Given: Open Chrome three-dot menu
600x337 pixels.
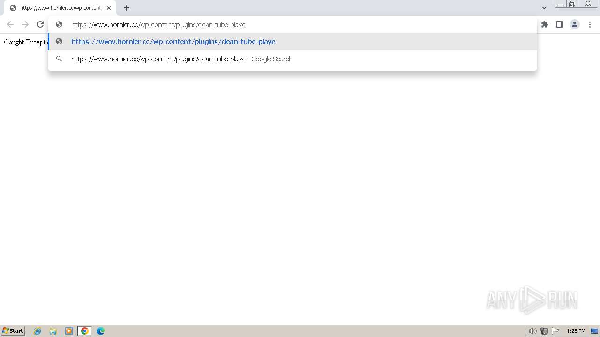Looking at the screenshot, I should (590, 24).
